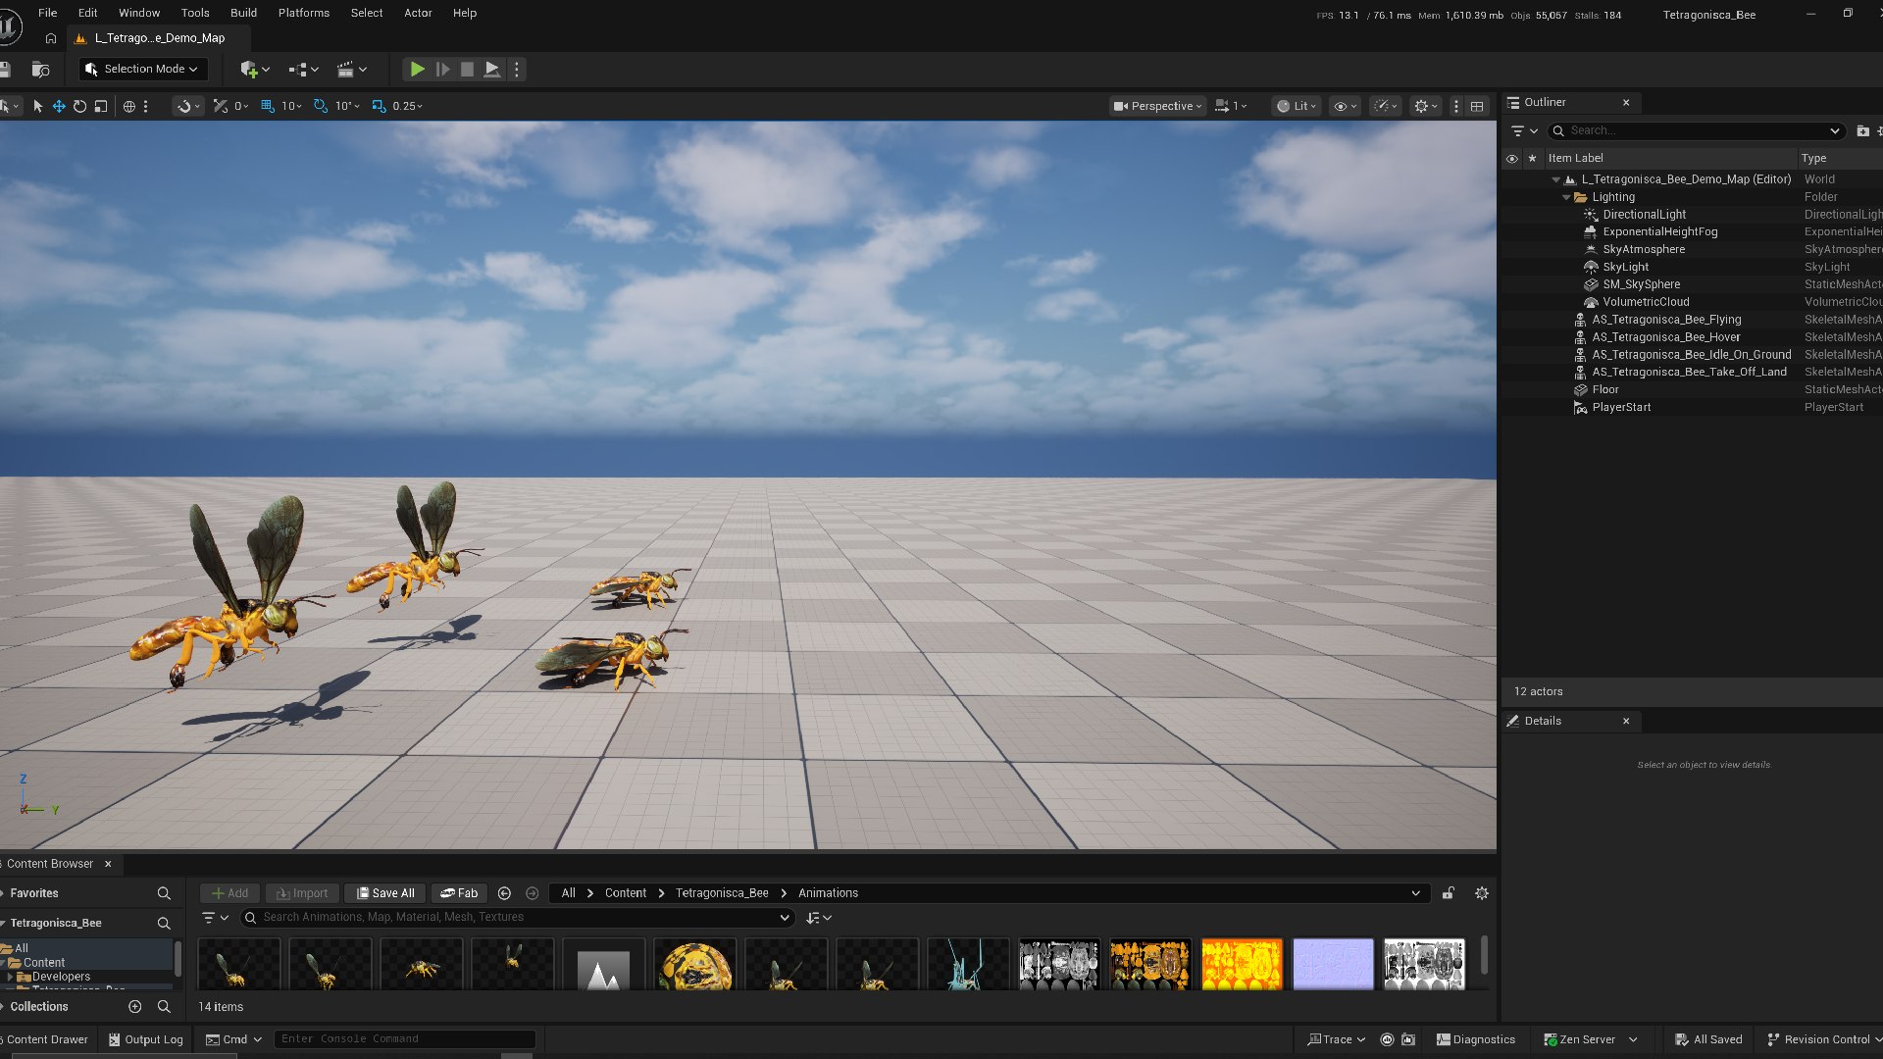Open the File menu
The image size is (1883, 1059).
coord(47,13)
